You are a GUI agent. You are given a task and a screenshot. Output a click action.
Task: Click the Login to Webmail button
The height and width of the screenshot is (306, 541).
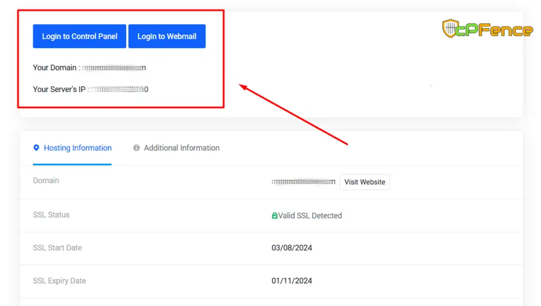[167, 36]
